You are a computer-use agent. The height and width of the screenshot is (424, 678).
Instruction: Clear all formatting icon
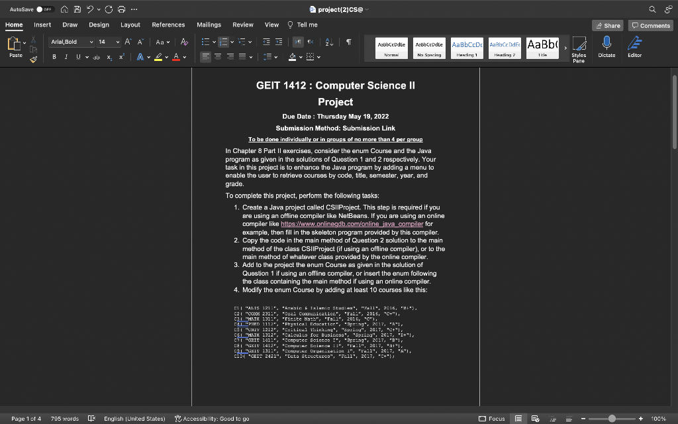tap(184, 42)
